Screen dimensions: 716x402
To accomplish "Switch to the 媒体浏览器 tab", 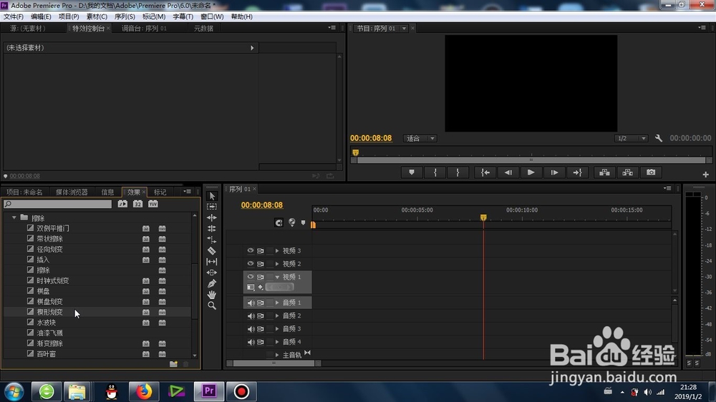I will (x=71, y=192).
